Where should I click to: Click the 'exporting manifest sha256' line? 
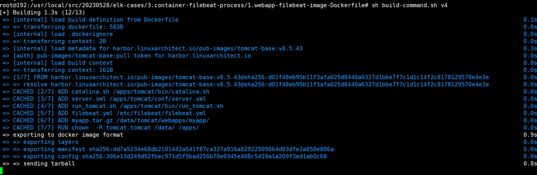tap(178, 149)
